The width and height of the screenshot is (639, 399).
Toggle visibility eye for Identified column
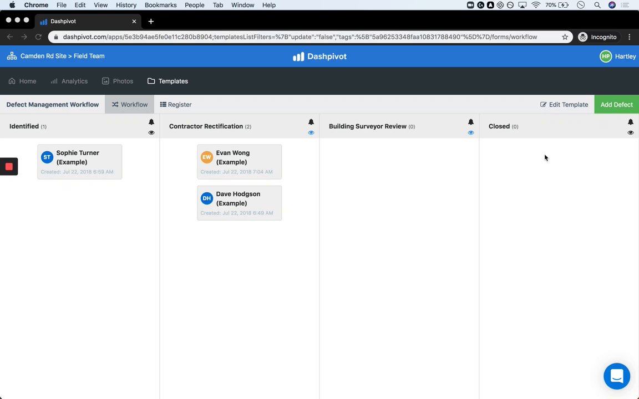[151, 132]
